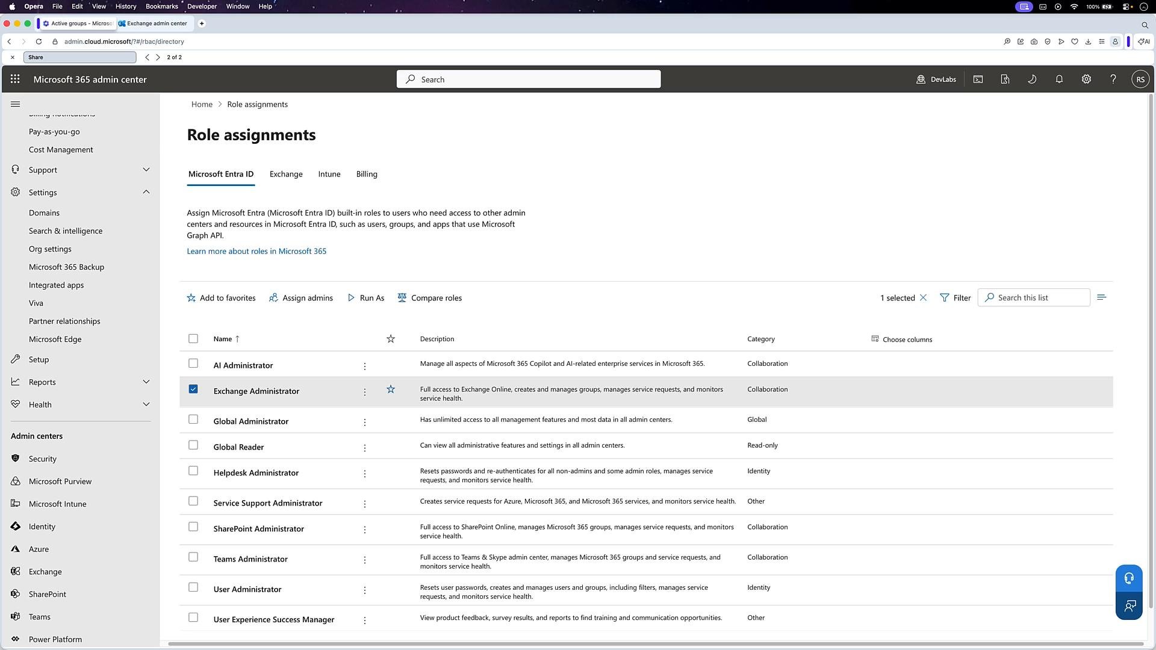Select the SharePoint Administrator checkbox
Image resolution: width=1156 pixels, height=650 pixels.
tap(193, 527)
